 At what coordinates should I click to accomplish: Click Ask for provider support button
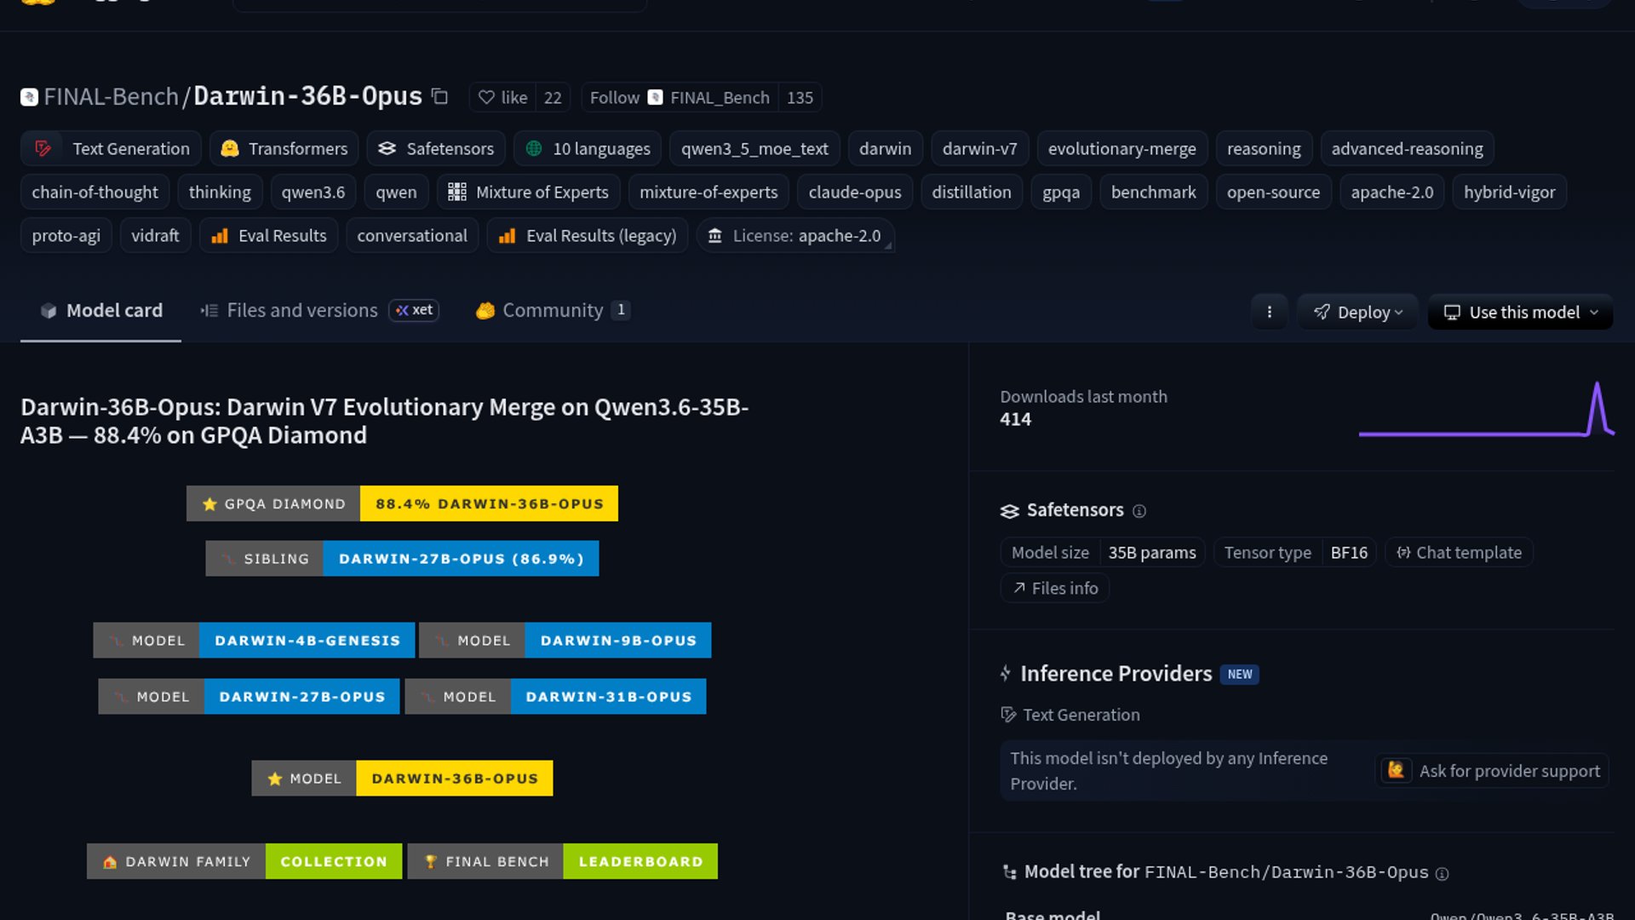(1492, 771)
